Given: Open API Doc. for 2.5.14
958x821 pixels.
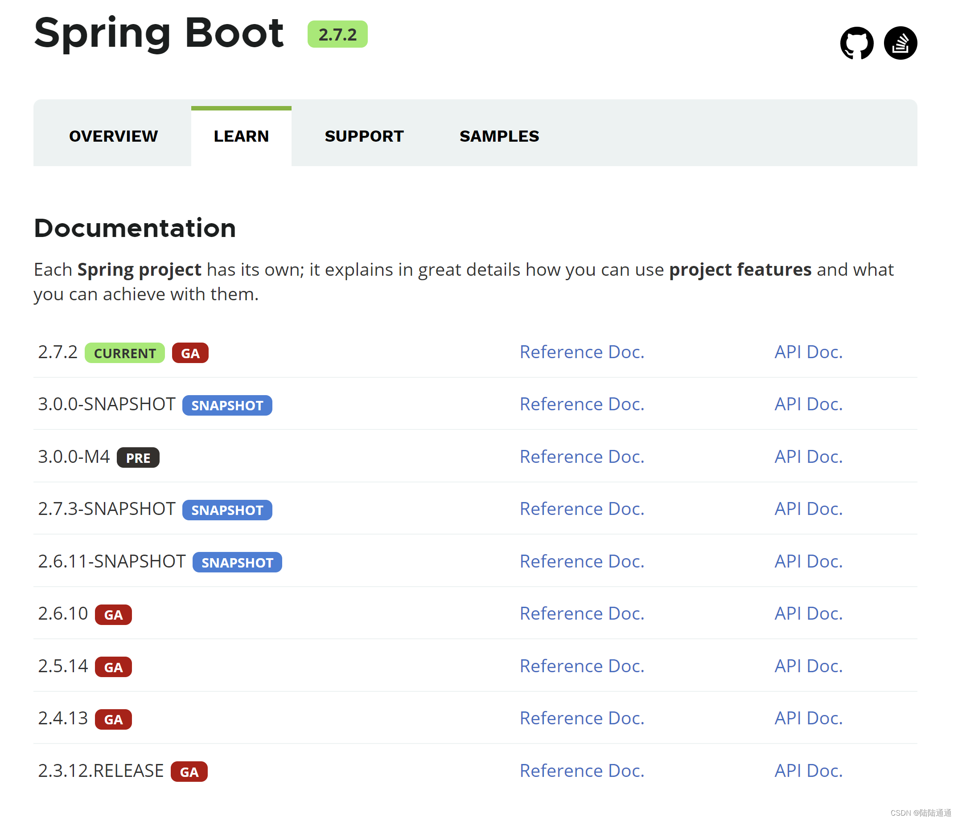Looking at the screenshot, I should point(808,667).
